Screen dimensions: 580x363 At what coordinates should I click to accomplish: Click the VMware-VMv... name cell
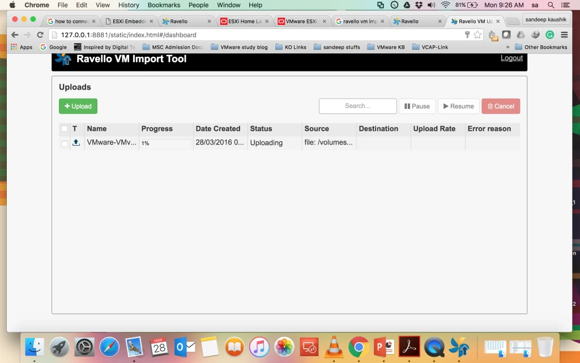tap(112, 142)
